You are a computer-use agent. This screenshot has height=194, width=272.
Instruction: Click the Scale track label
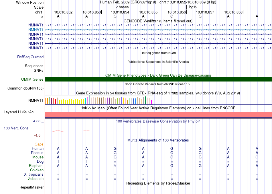point(39,7)
